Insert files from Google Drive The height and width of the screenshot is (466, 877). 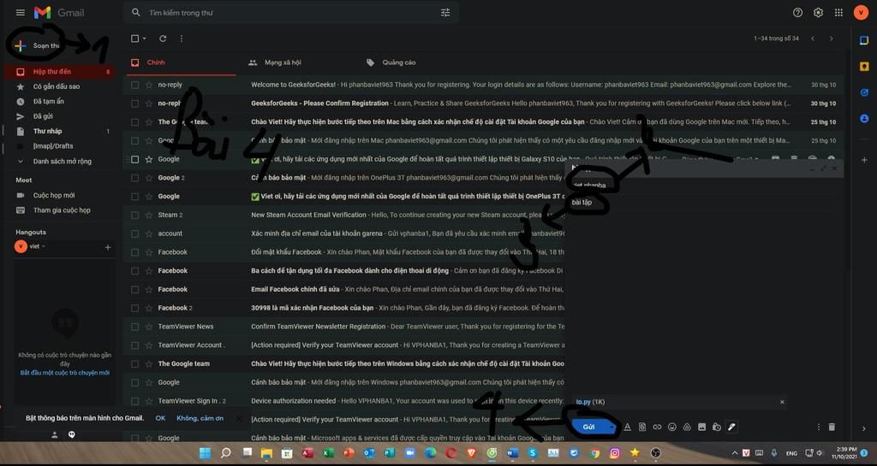[687, 427]
